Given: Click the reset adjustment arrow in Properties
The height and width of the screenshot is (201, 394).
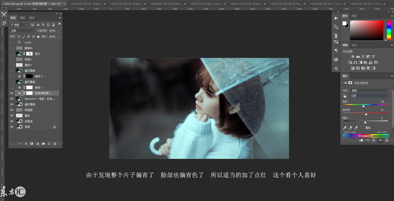Looking at the screenshot, I should point(374,140).
